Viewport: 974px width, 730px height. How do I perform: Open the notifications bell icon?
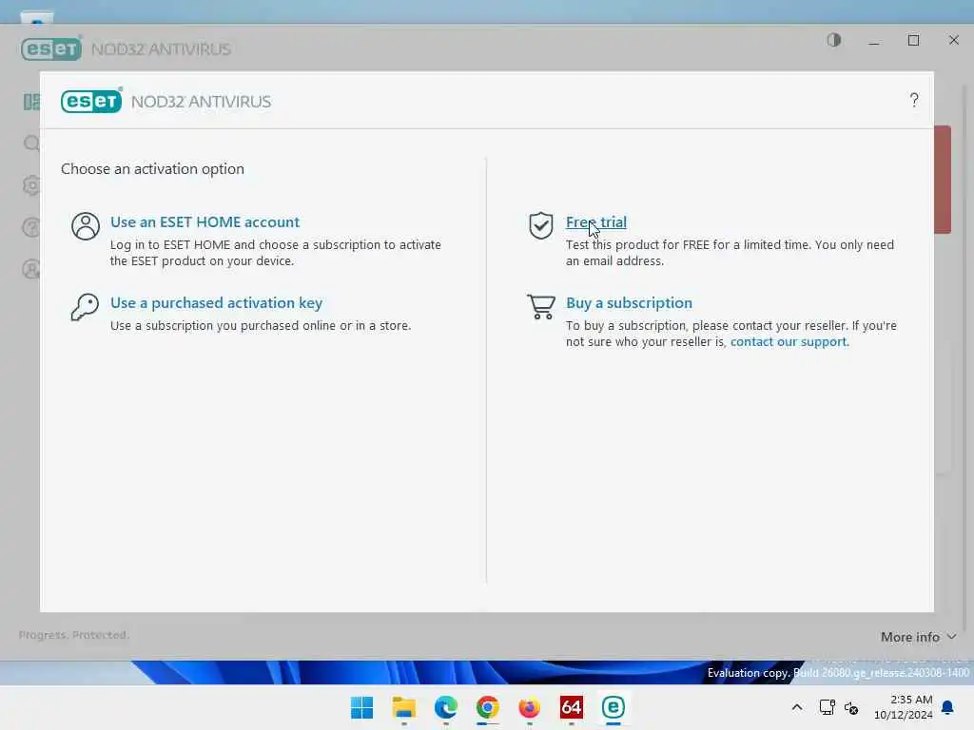coord(948,707)
